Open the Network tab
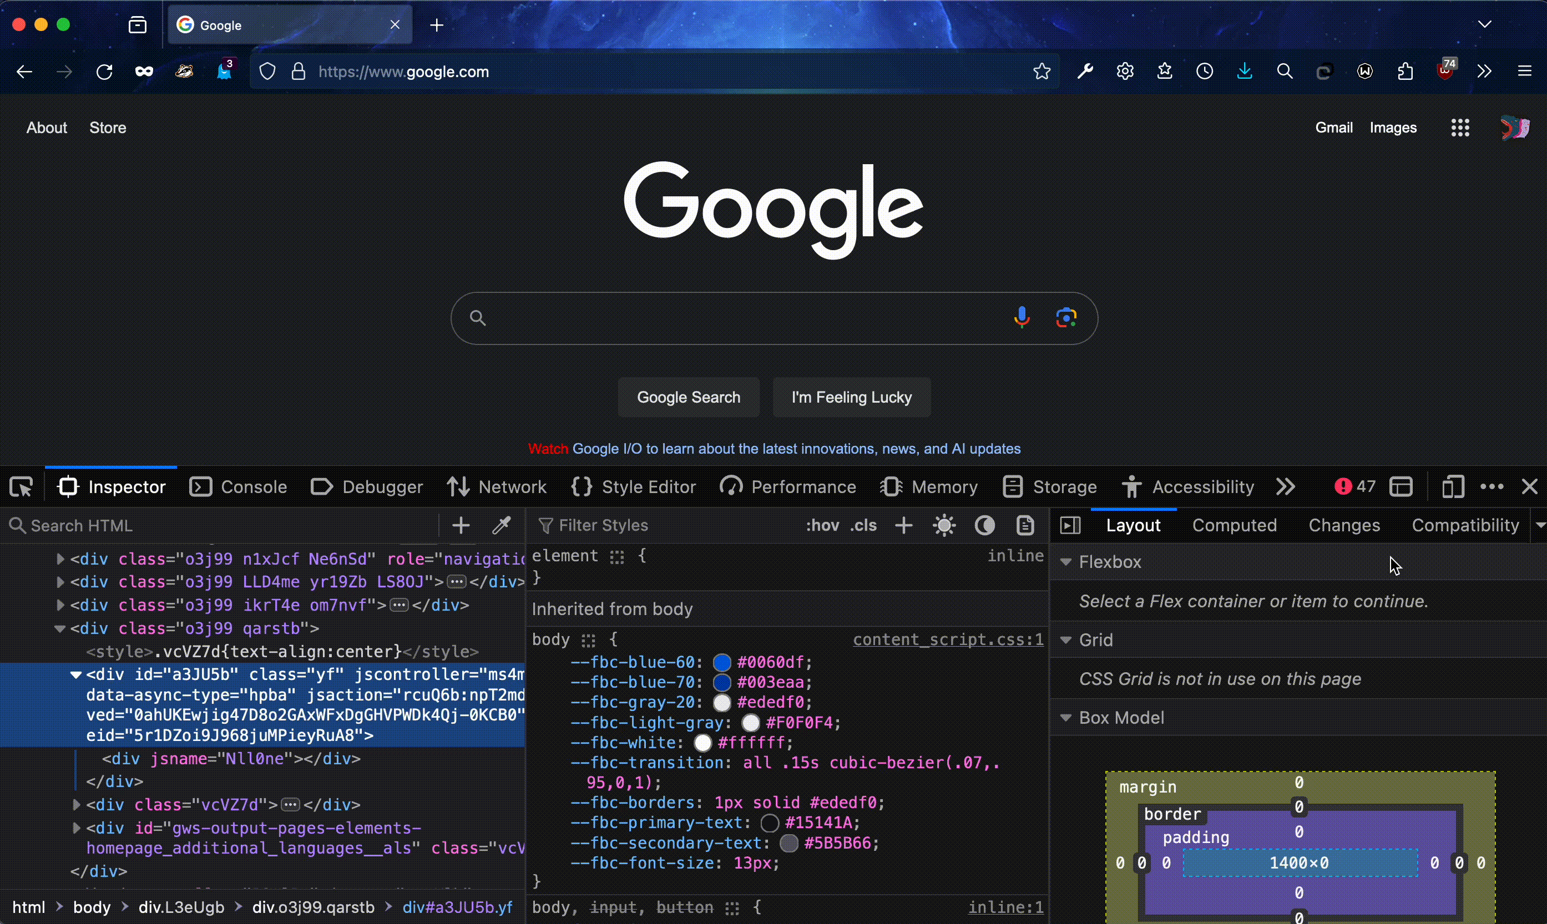 tap(497, 487)
